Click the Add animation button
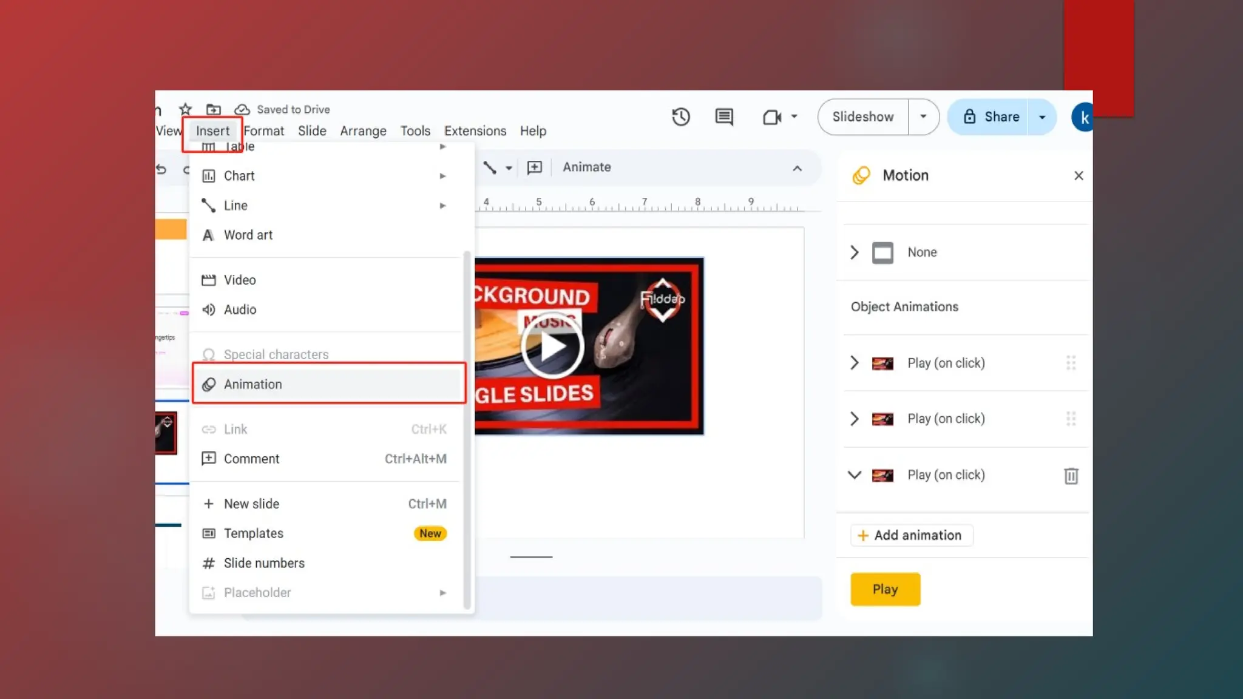This screenshot has width=1243, height=699. (910, 535)
